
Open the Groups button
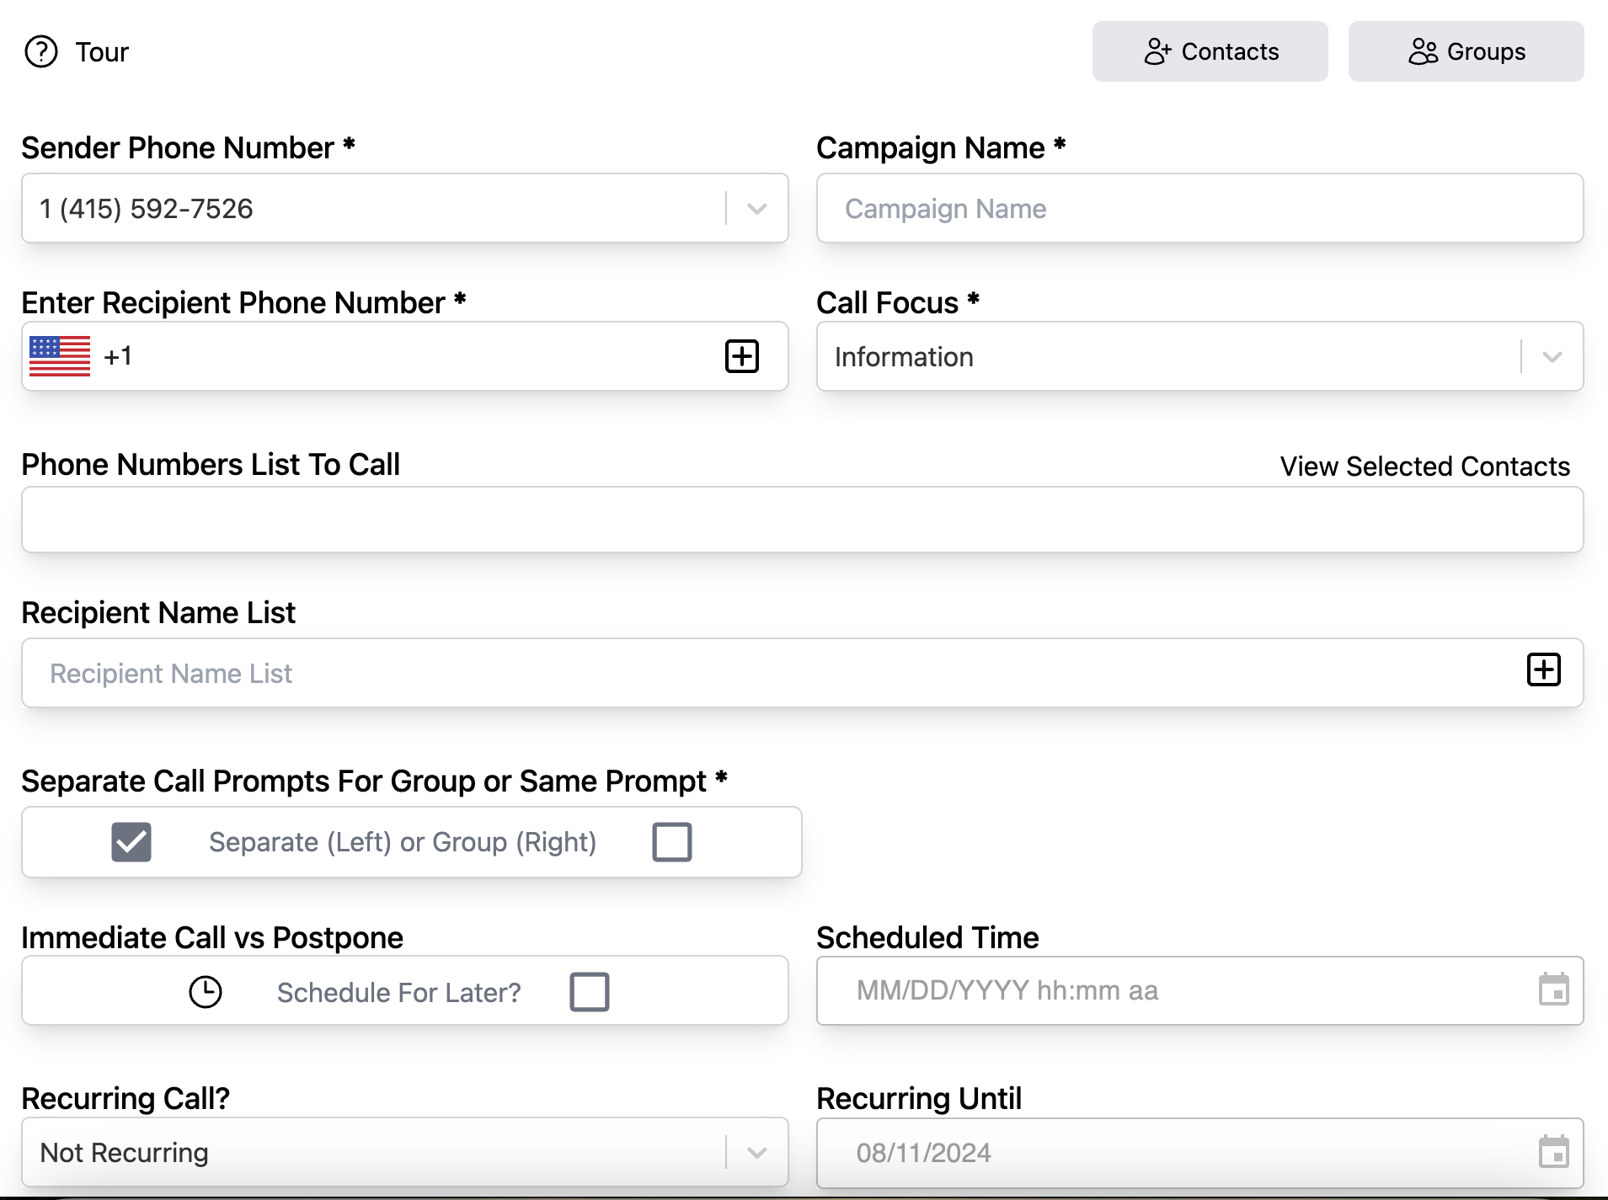click(1466, 51)
